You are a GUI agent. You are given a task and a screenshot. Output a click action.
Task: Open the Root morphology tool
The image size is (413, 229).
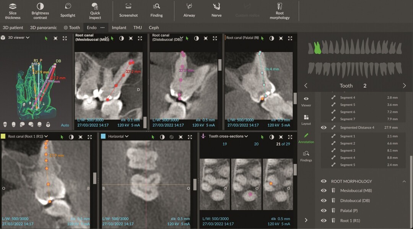tap(280, 10)
